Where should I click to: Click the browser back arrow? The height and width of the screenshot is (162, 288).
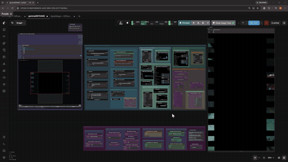click(3, 8)
